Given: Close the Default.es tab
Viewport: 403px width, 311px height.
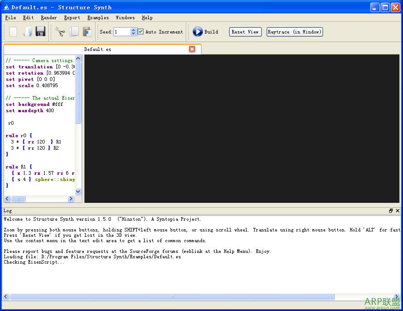Looking at the screenshot, I should point(192,49).
